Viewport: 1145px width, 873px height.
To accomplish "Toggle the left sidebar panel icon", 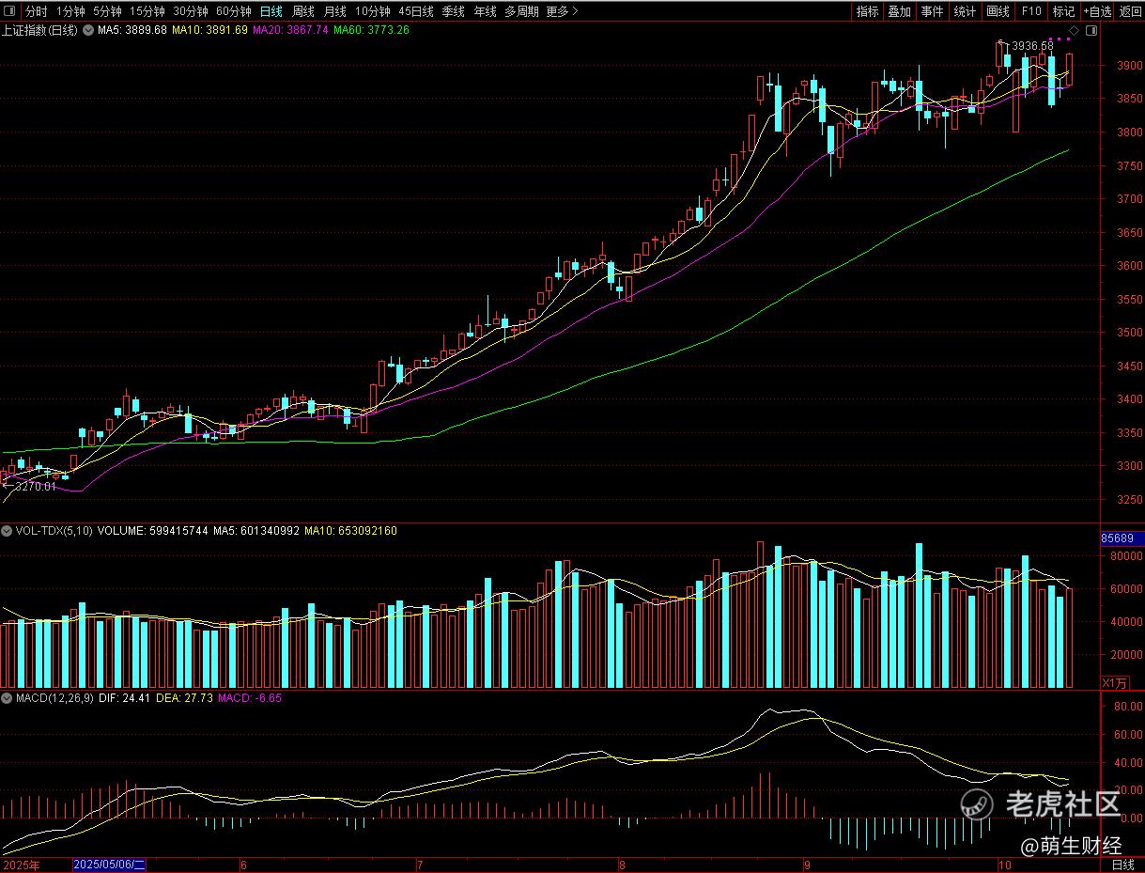I will pyautogui.click(x=10, y=11).
